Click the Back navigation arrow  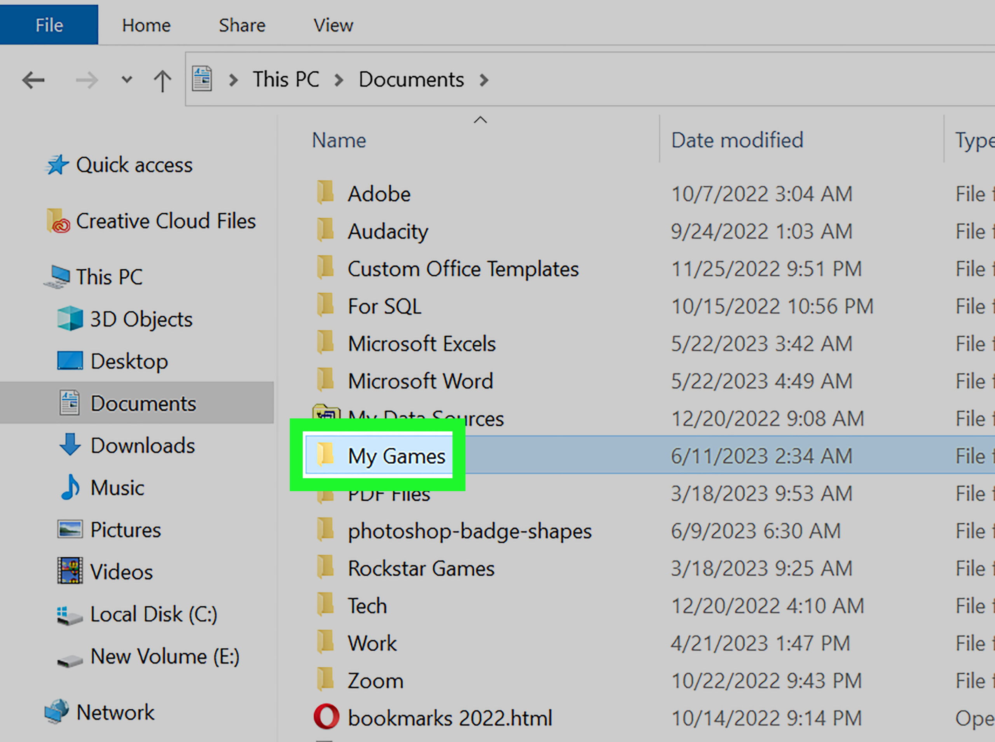pyautogui.click(x=33, y=80)
